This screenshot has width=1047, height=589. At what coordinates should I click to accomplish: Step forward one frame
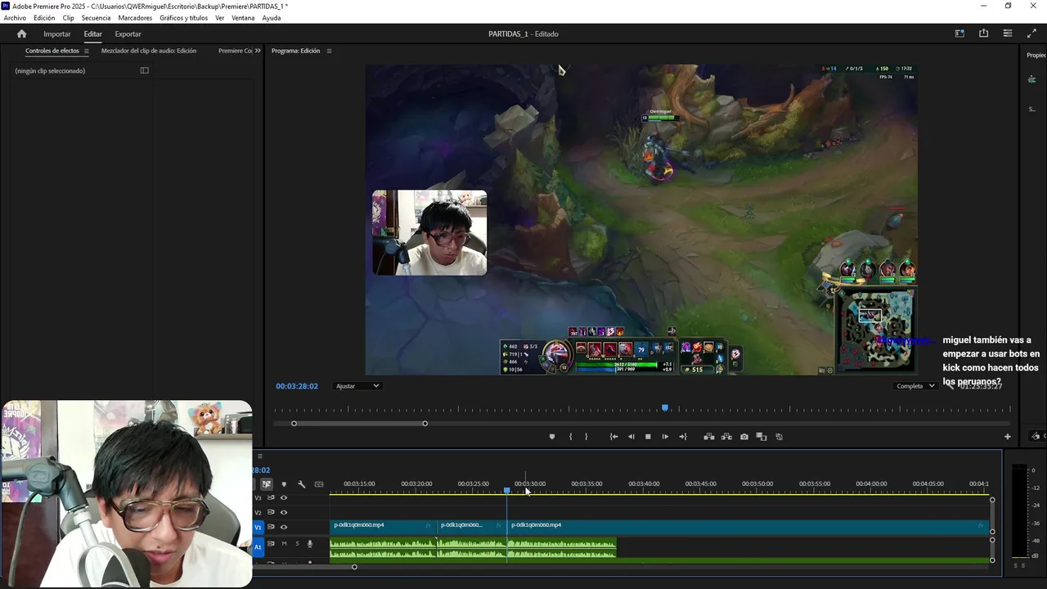point(665,437)
